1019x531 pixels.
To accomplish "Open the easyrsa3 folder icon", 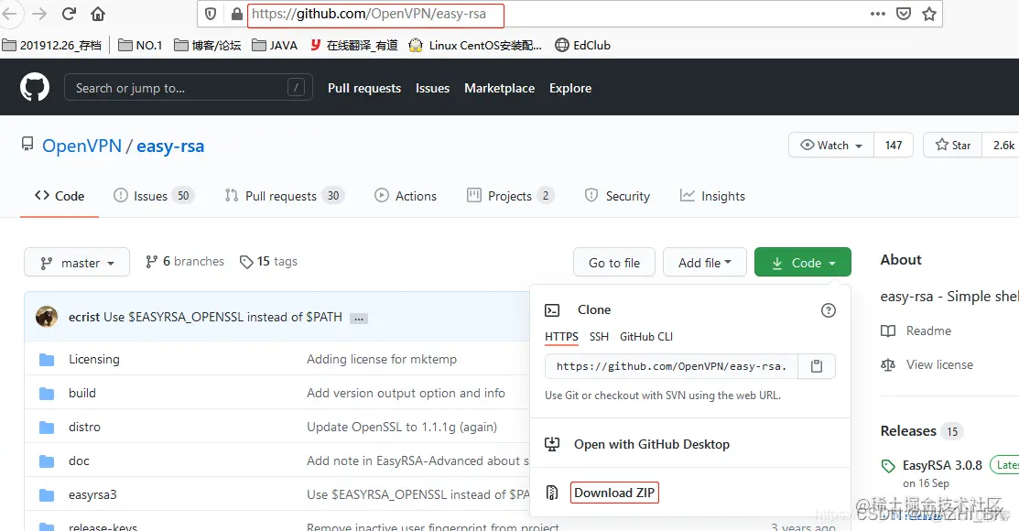I will pos(46,494).
